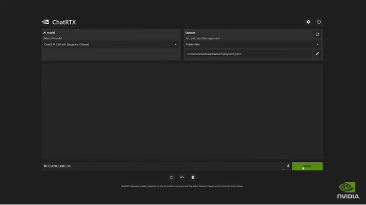
Task: Click the supported files types note
Action: [x=203, y=38]
